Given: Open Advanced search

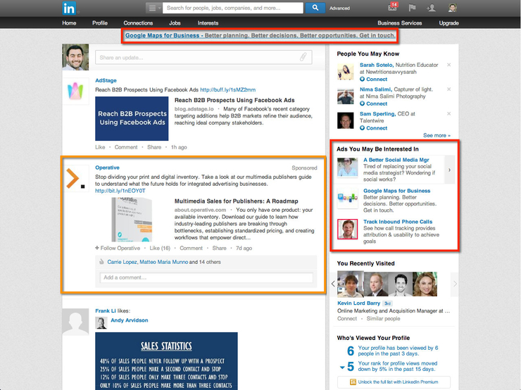Looking at the screenshot, I should pos(339,8).
